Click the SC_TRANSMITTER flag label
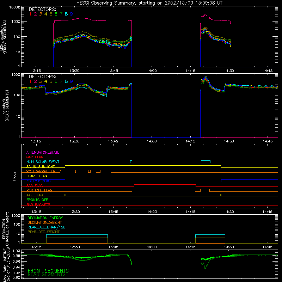The width and height of the screenshot is (282, 282). 41,171
